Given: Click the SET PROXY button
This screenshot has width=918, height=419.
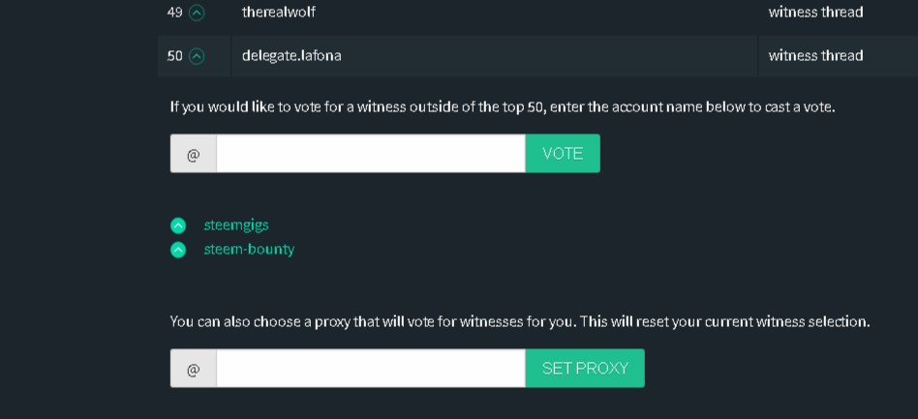Looking at the screenshot, I should click(x=585, y=368).
